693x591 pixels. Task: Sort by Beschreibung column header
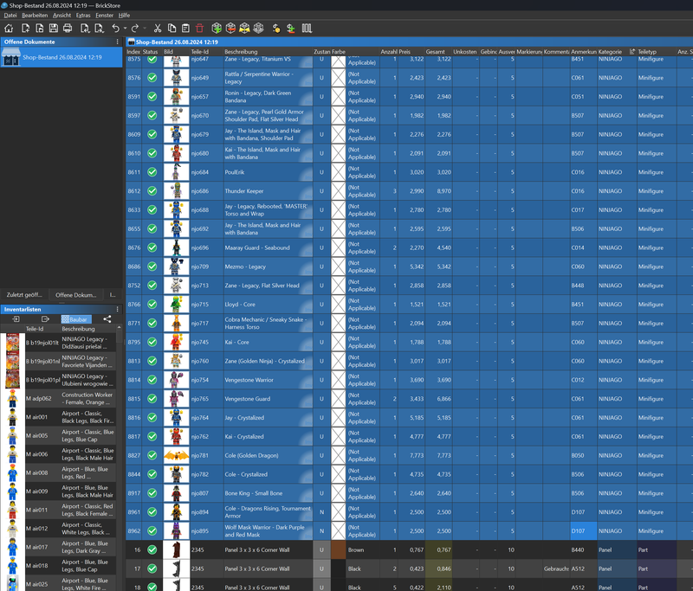coord(268,52)
